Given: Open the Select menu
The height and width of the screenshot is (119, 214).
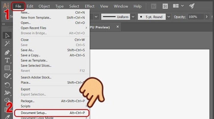Looking at the screenshot, I should 74,6.
